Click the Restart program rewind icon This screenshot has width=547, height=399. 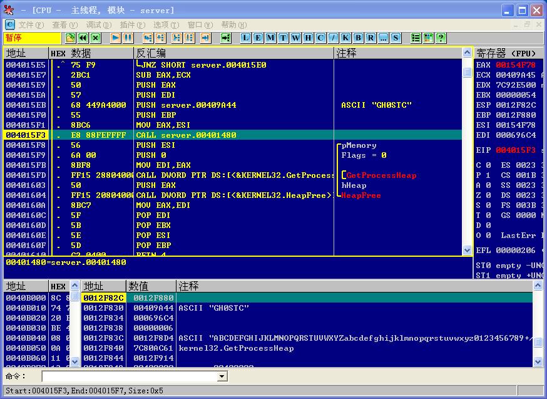click(x=83, y=38)
